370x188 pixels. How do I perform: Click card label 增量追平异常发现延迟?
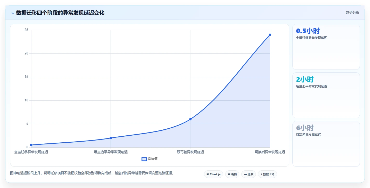tap(312, 86)
